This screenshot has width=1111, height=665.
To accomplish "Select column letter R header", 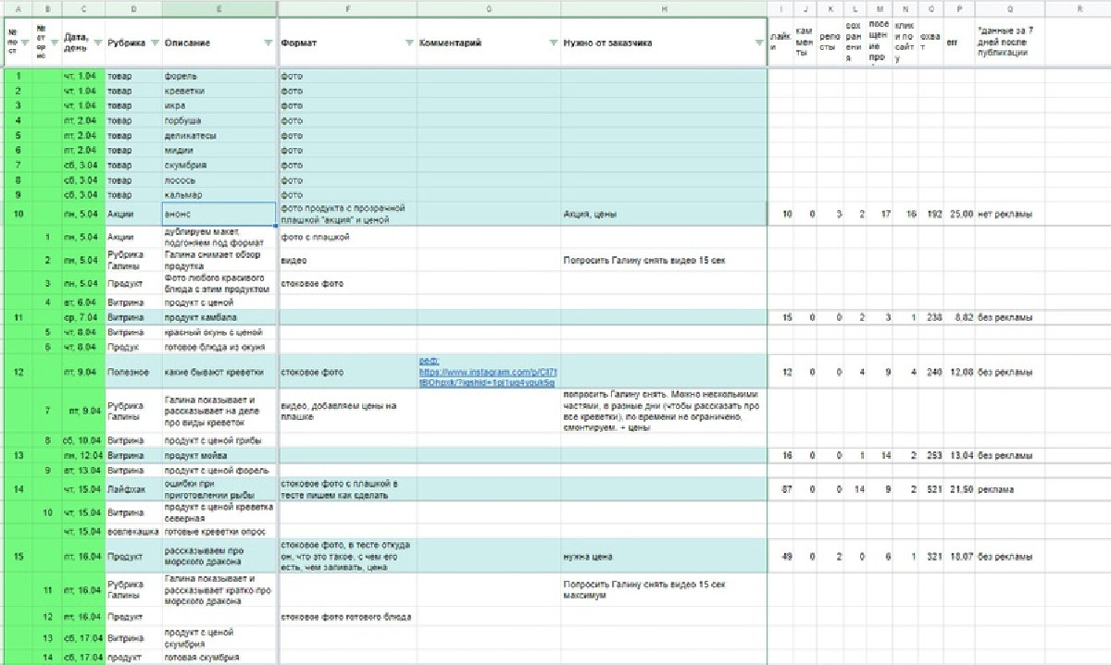I will tap(1080, 8).
